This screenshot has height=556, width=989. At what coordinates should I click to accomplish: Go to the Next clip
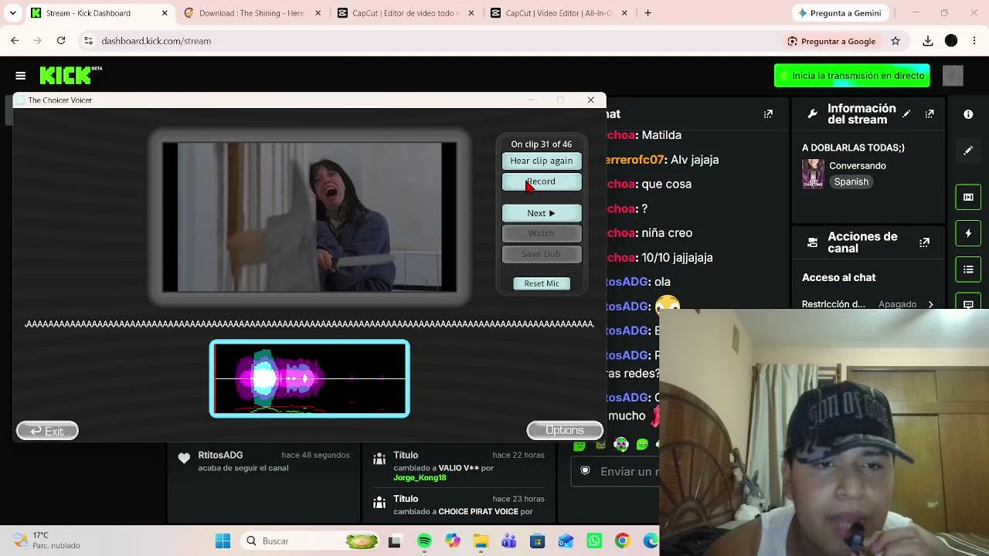coord(542,213)
